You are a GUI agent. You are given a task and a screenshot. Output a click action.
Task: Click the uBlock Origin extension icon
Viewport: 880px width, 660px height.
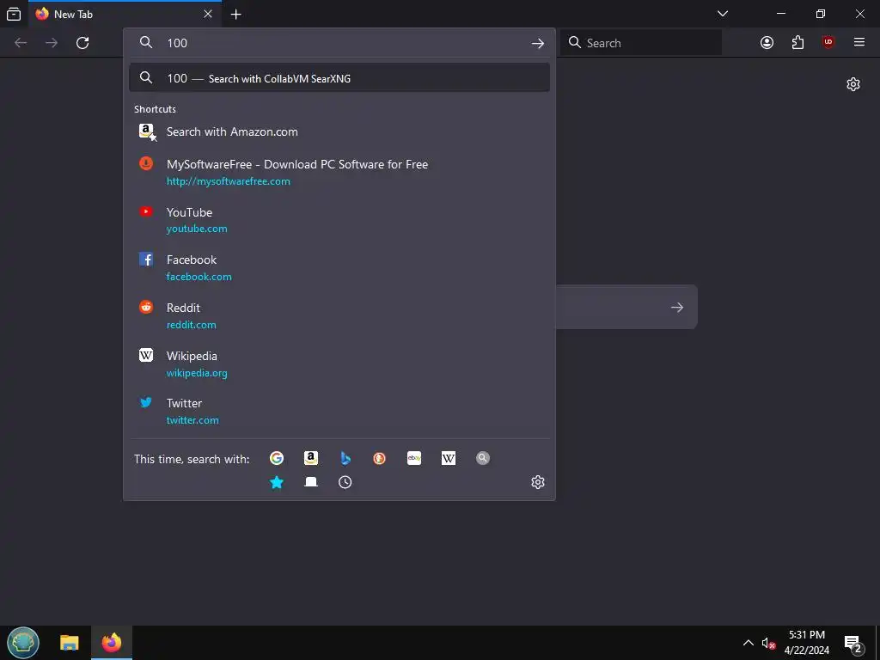tap(828, 43)
